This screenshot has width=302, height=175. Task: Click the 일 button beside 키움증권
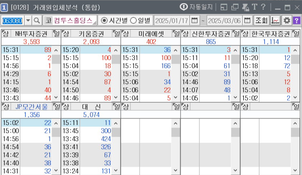(116, 34)
